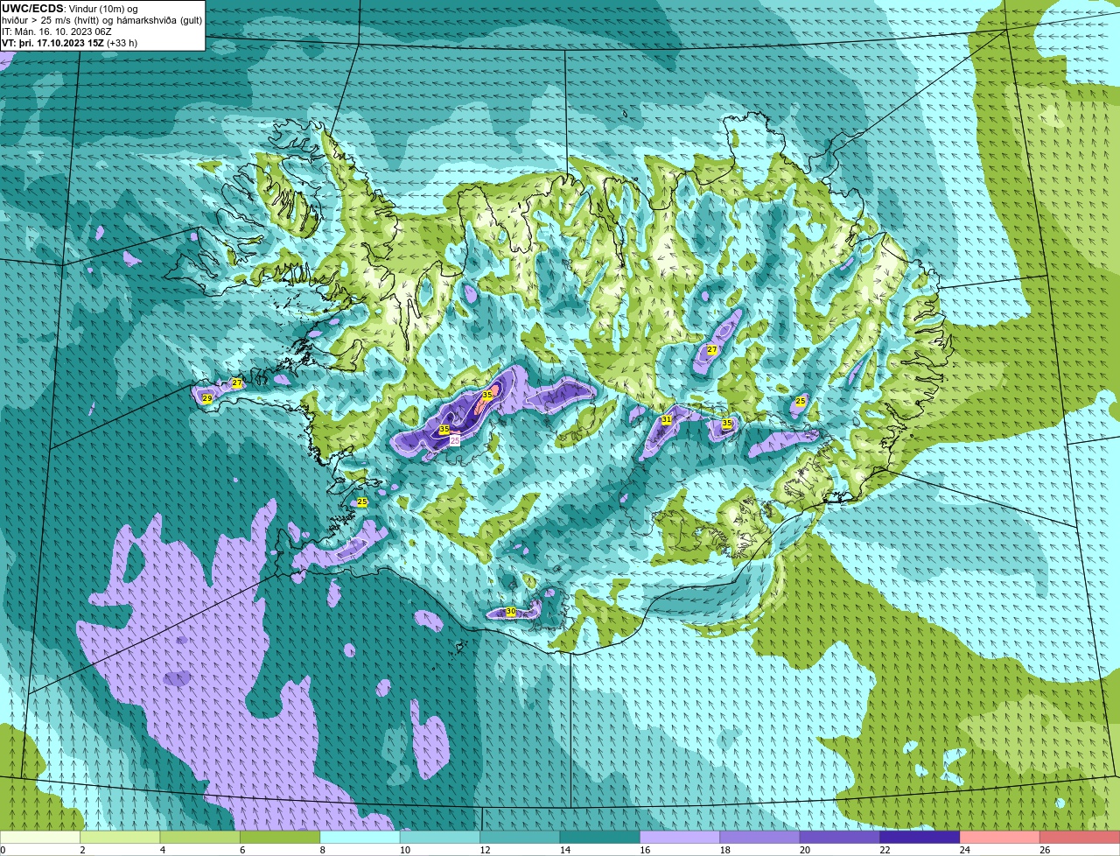Click the yellow 25 gust label in eastern highlands
This screenshot has width=1120, height=856.
[x=800, y=401]
